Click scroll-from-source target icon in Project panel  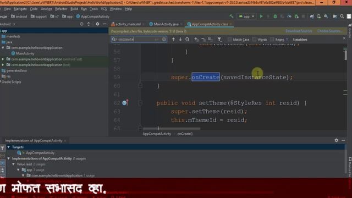(x=81, y=24)
